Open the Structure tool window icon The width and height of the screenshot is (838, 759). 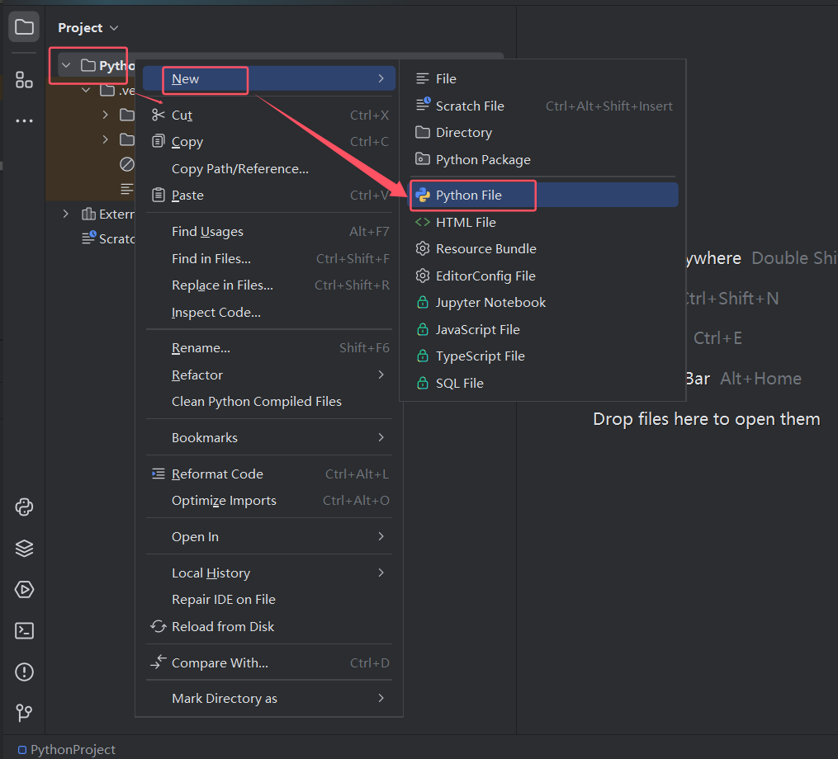[24, 80]
